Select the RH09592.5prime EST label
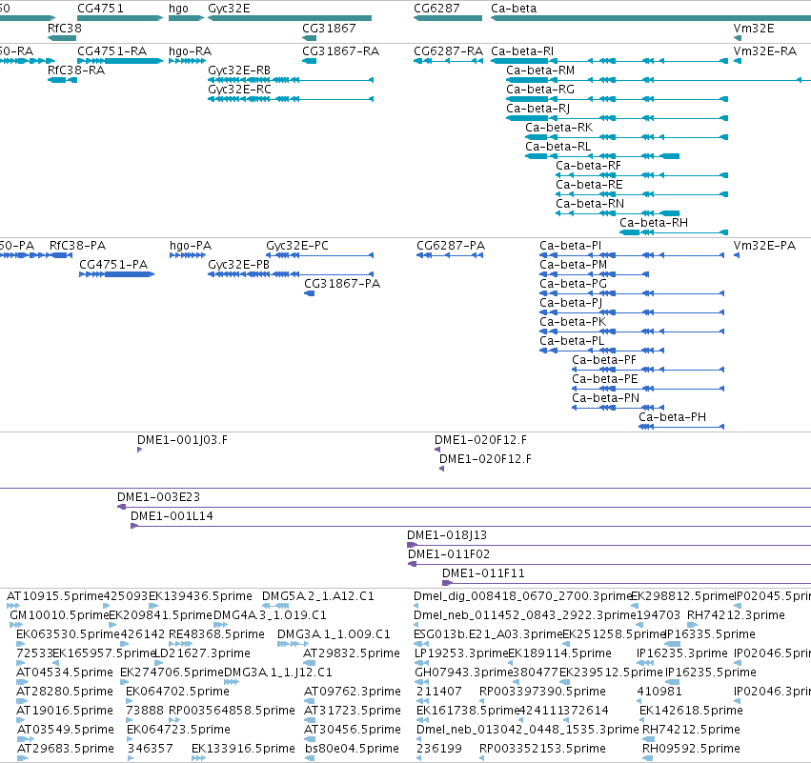 click(691, 749)
